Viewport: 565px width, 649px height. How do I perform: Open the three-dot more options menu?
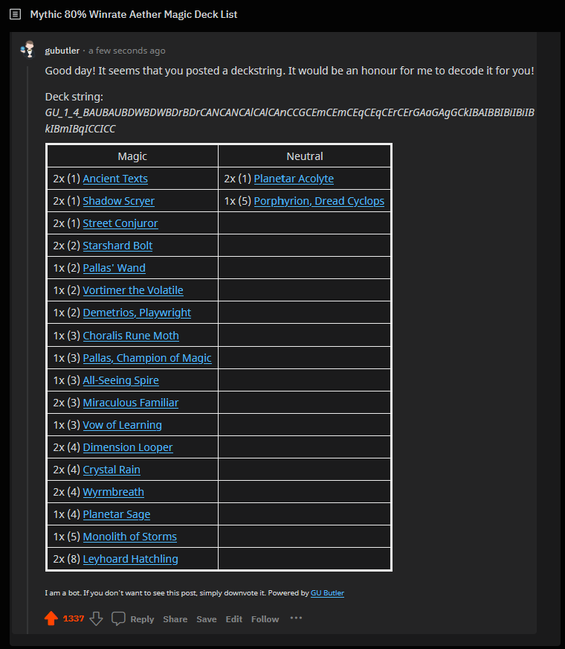coord(296,618)
